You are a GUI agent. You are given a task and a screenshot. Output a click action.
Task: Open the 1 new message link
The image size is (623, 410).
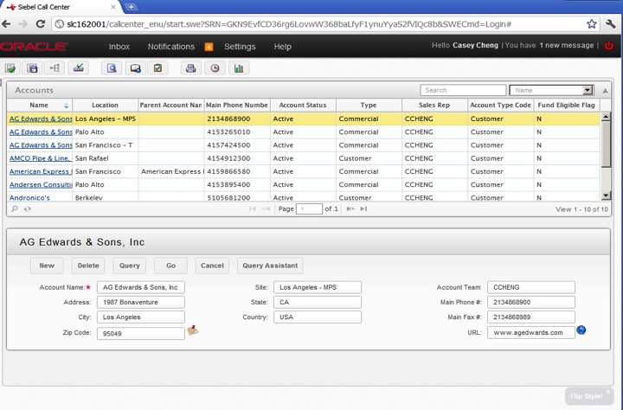coord(566,45)
